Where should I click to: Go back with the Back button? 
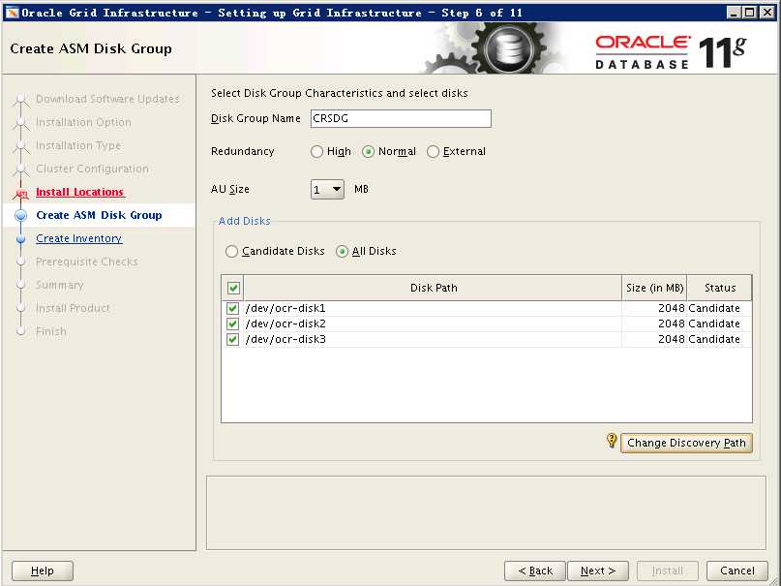pos(535,571)
